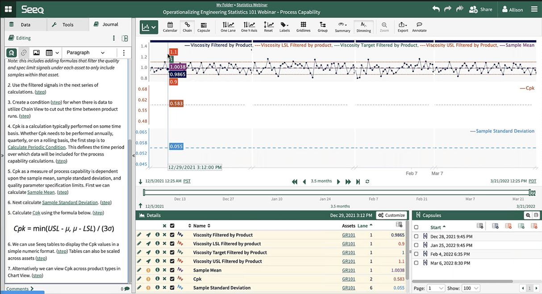Click the Capsules panel horizontal scrollbar
The width and height of the screenshot is (542, 294).
462,281
